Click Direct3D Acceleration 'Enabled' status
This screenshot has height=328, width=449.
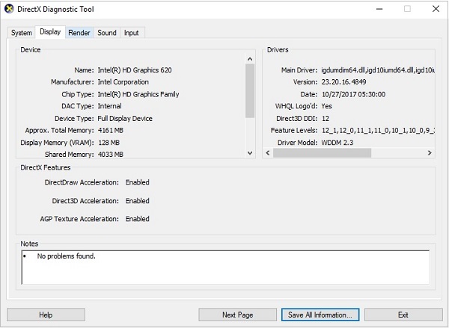point(138,201)
